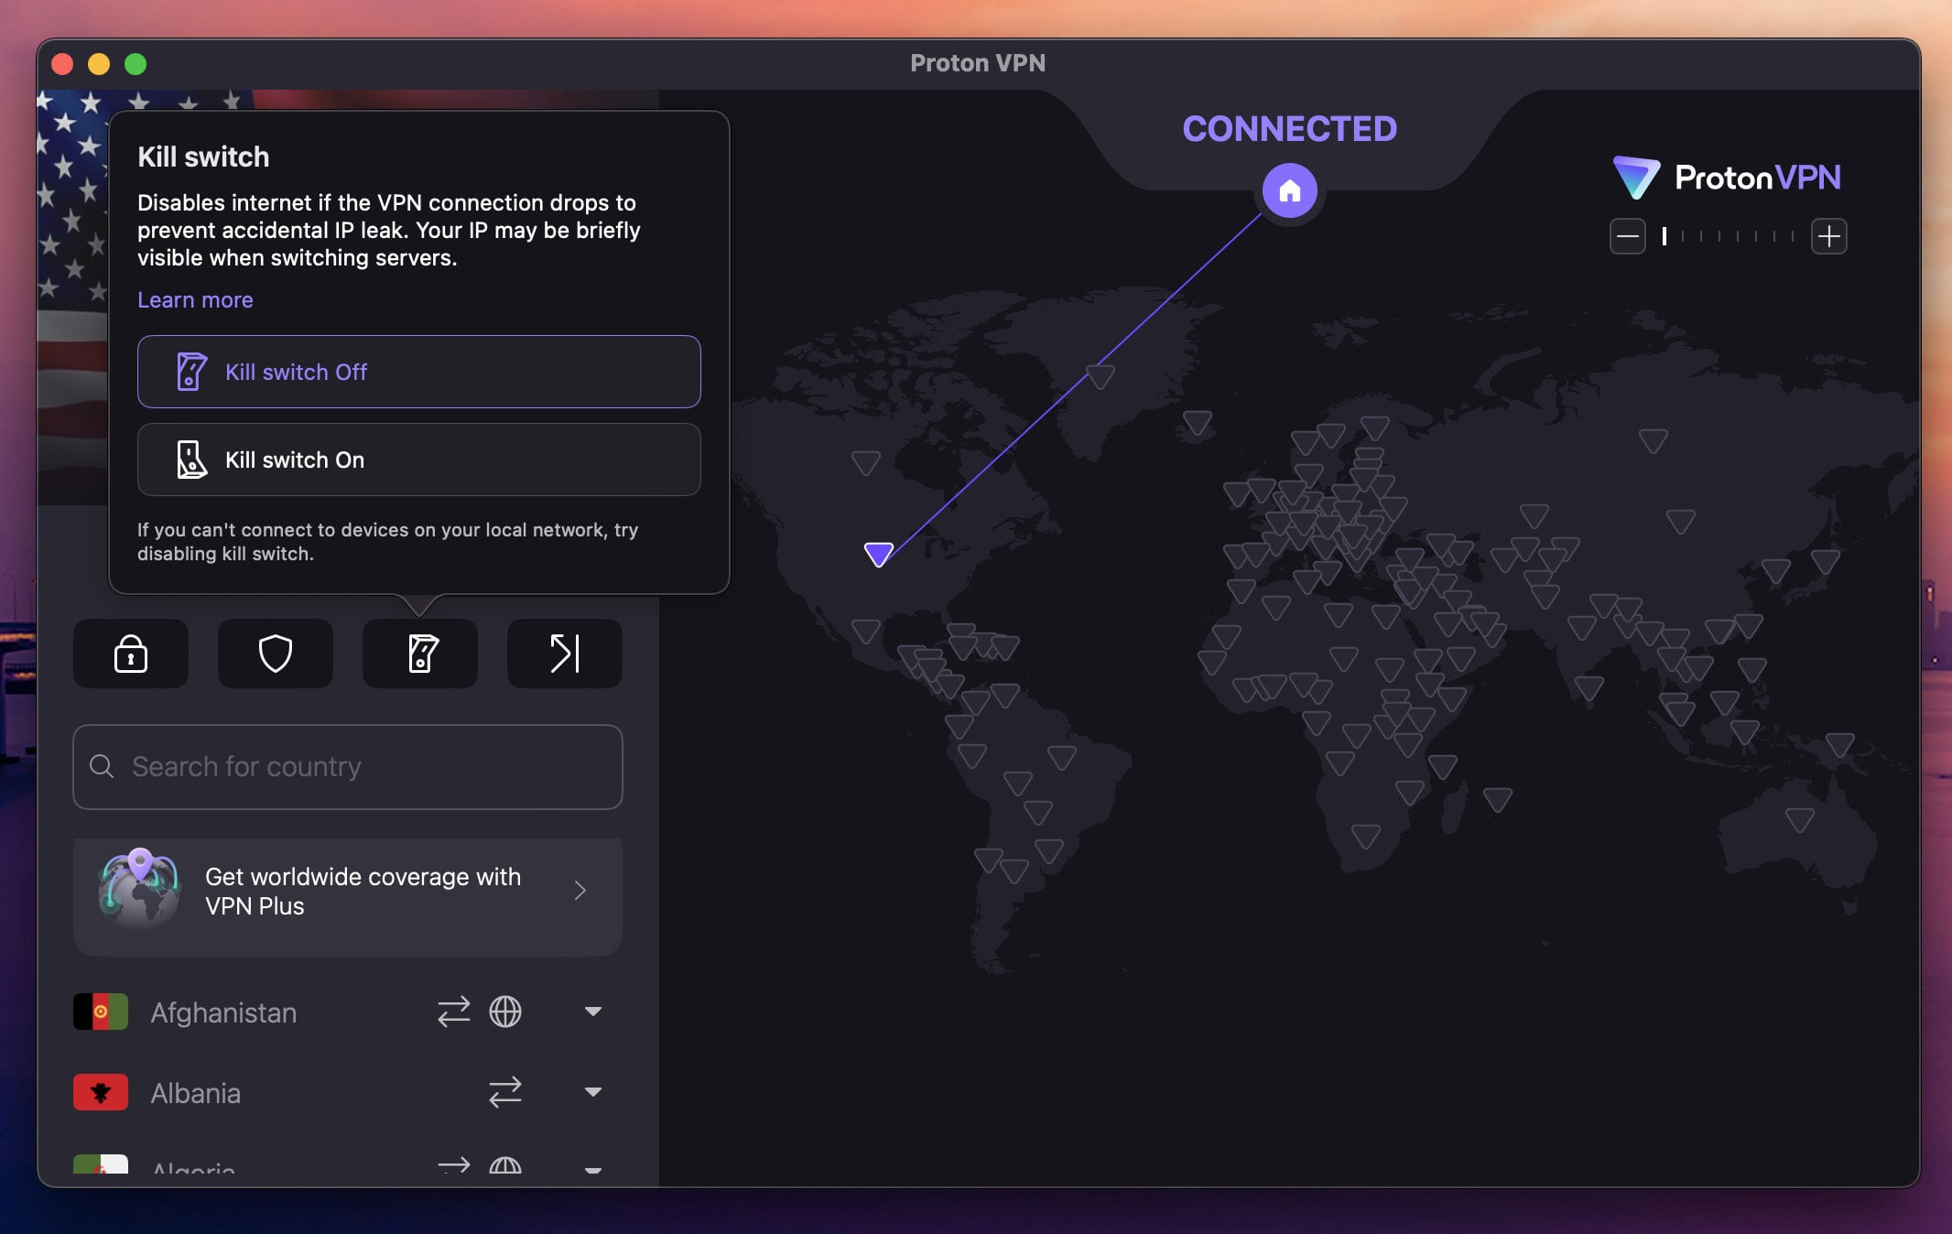This screenshot has width=1952, height=1234.
Task: Select Kill switch Off option
Action: coord(419,372)
